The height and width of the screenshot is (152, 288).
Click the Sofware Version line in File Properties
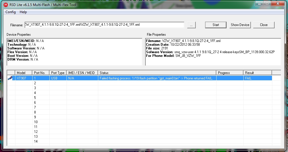click(x=211, y=52)
